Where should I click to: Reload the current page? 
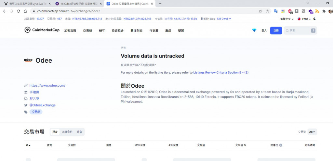[18, 11]
